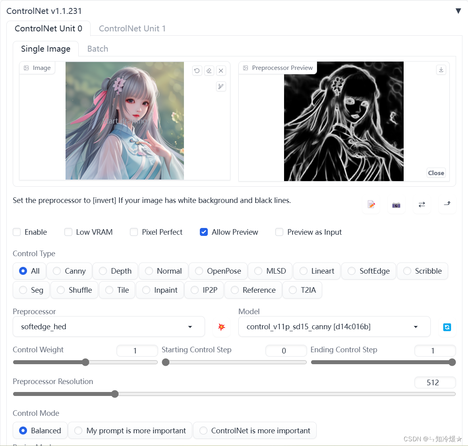This screenshot has height=446, width=468.
Task: Click the Preprocessor Resolution 512 field
Action: click(435, 382)
